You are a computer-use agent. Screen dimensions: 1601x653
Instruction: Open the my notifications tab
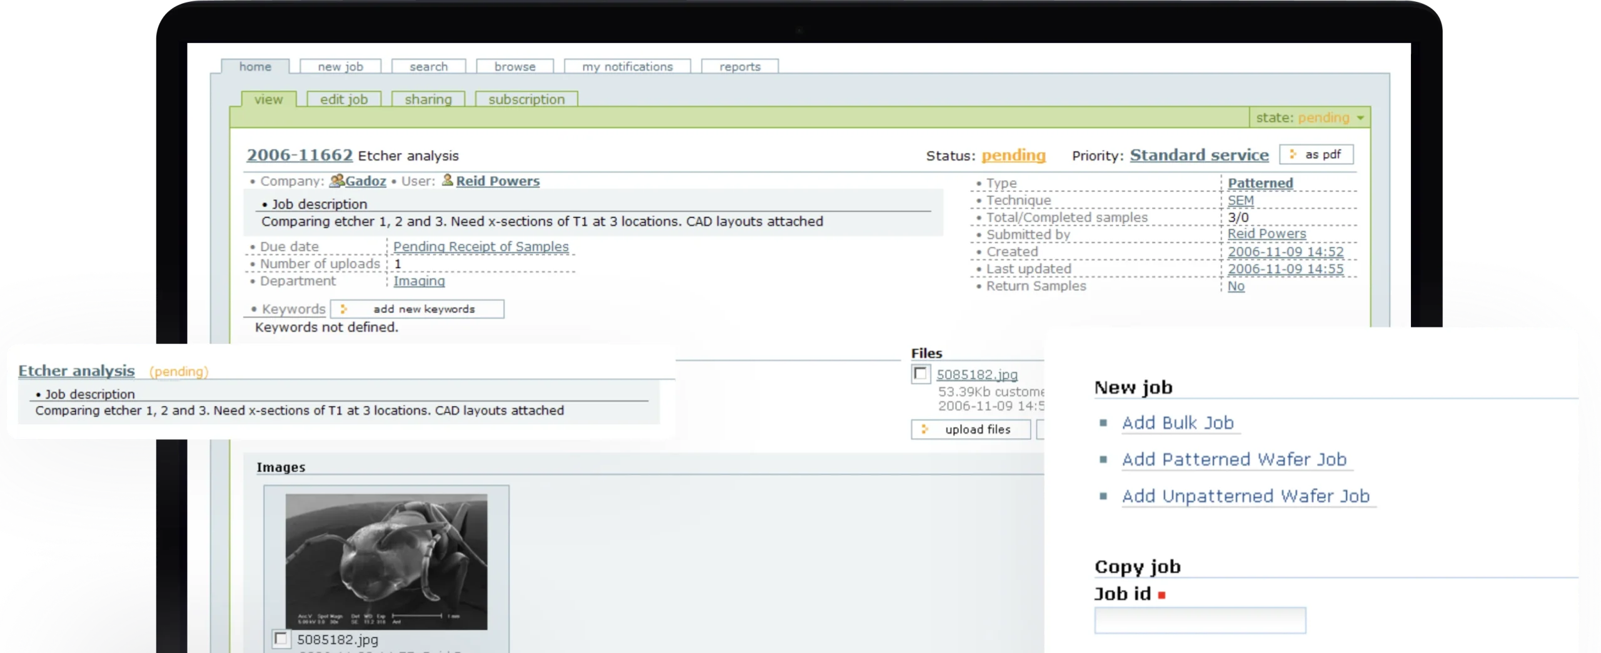point(627,66)
